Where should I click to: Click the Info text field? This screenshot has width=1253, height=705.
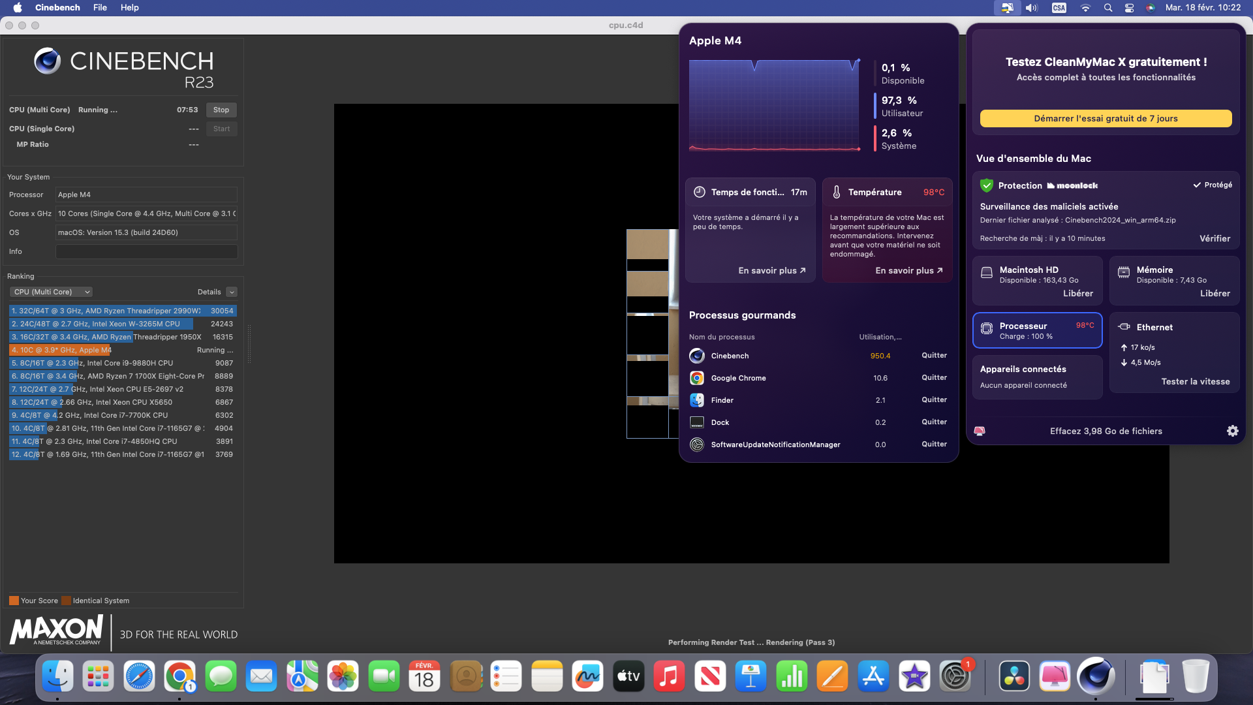(x=146, y=251)
